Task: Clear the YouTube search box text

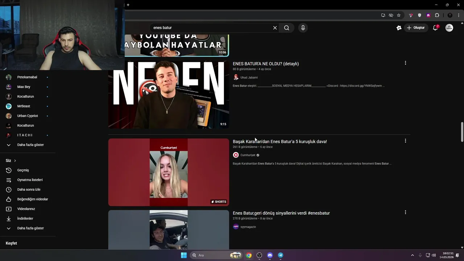Action: pyautogui.click(x=275, y=28)
